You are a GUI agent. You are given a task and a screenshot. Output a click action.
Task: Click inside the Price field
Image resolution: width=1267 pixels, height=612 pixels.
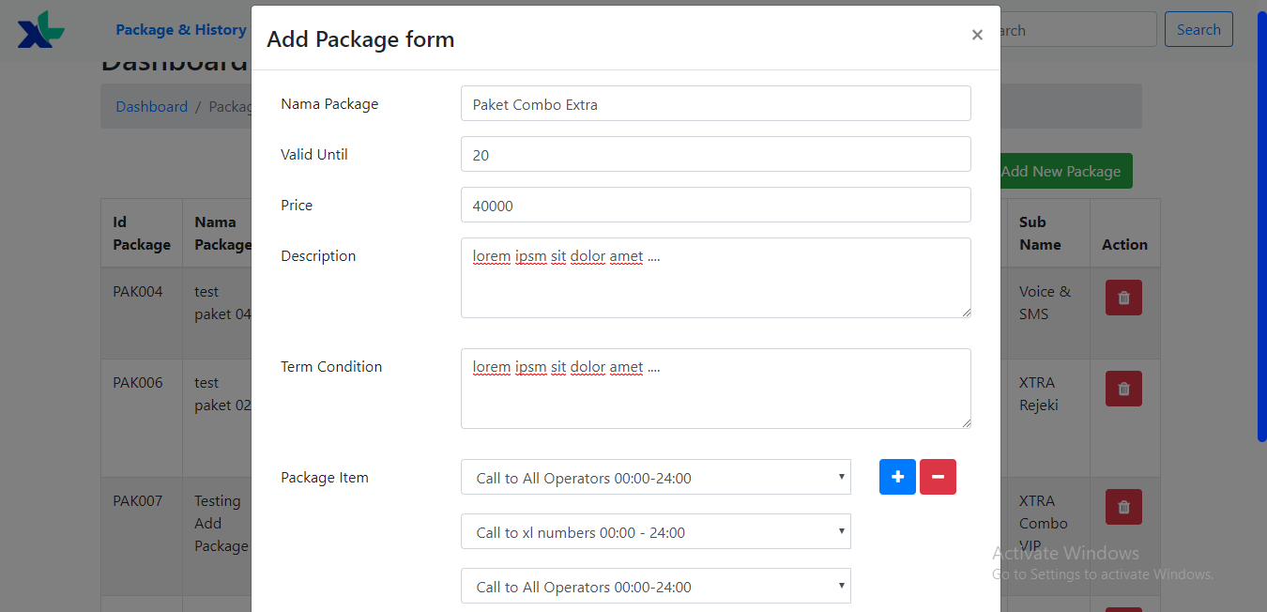point(715,205)
